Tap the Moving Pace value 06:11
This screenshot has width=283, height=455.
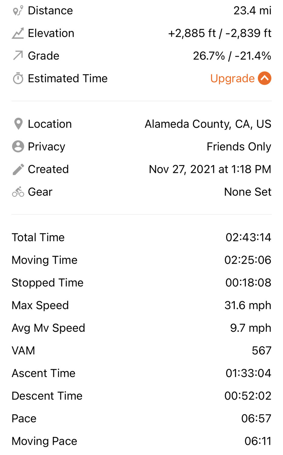258,441
